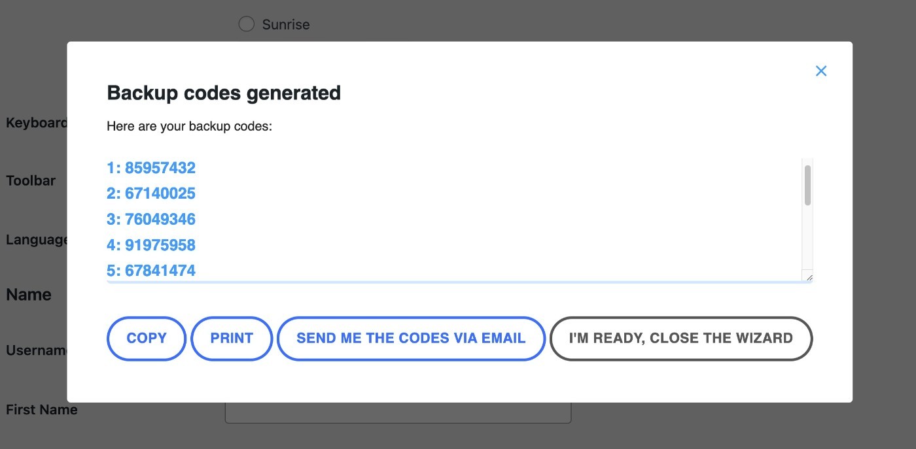Select the Sunrise radio option
Screen dimensions: 916x449
246,24
